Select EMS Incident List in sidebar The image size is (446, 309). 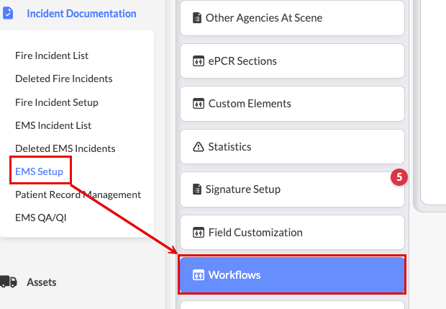(x=53, y=125)
